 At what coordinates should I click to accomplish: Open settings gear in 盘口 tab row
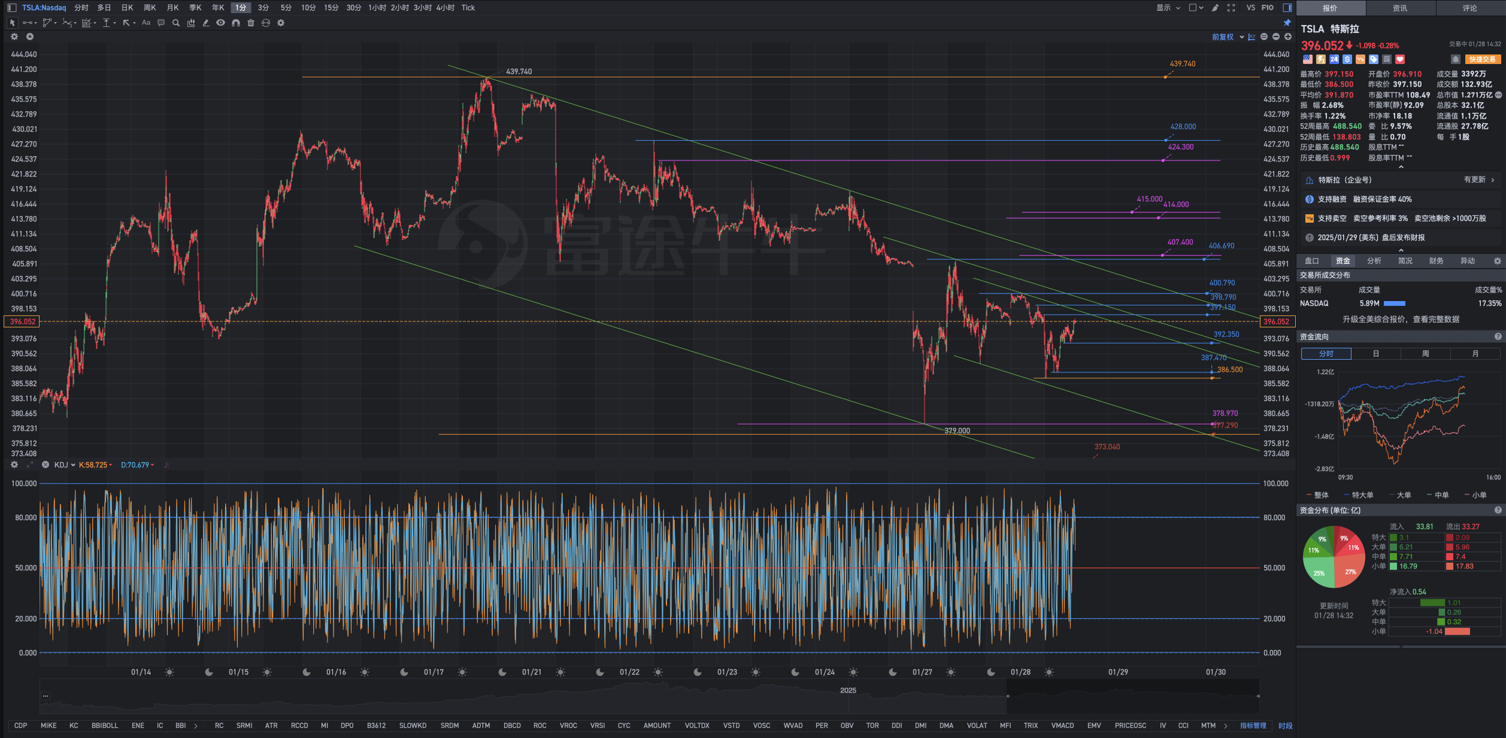tap(1498, 261)
